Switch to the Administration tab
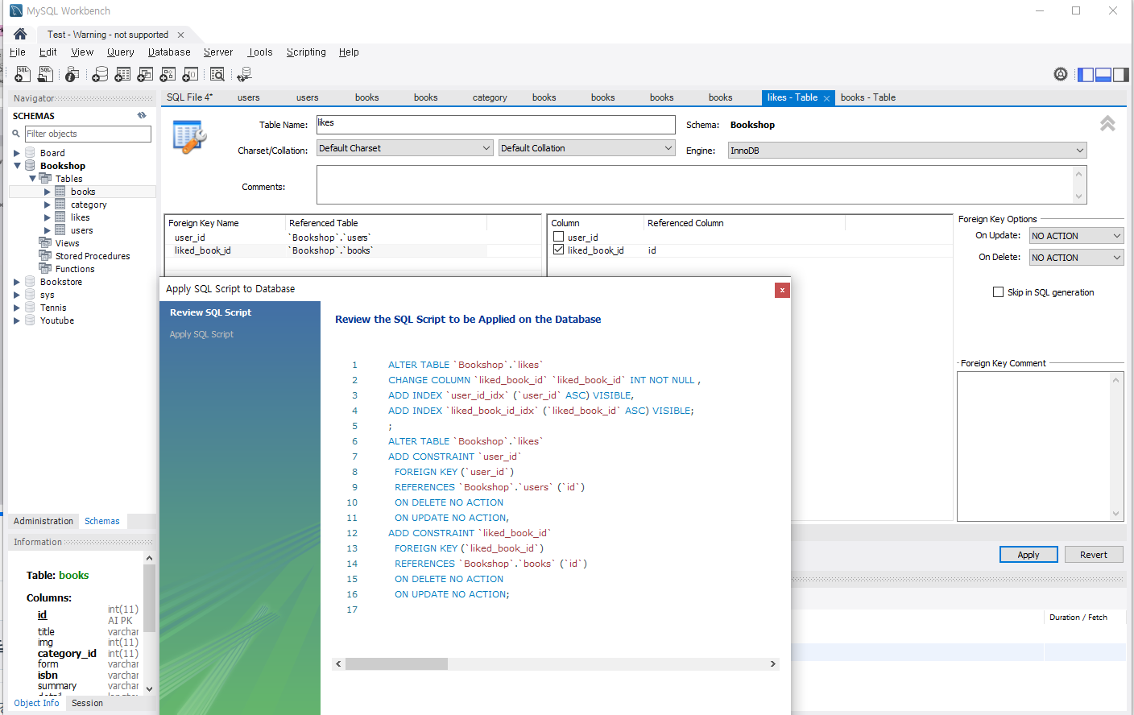This screenshot has height=715, width=1134. click(x=43, y=521)
